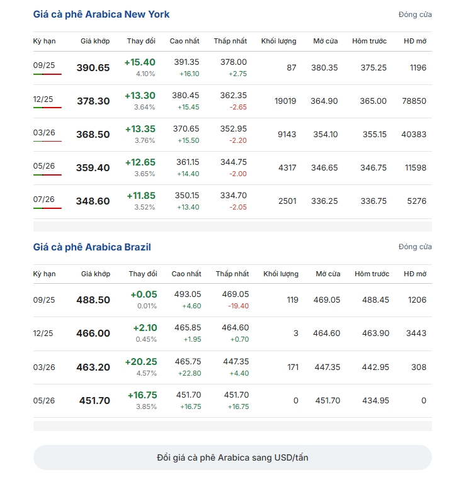Click the 'Khối lượng' header in Brazil table
The width and height of the screenshot is (449, 482).
(281, 274)
